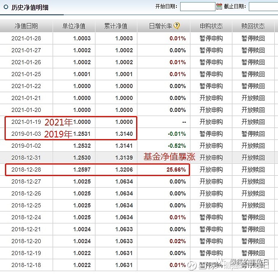Click cumulative net value 1.0634 for 2018-12-27

(x=124, y=181)
